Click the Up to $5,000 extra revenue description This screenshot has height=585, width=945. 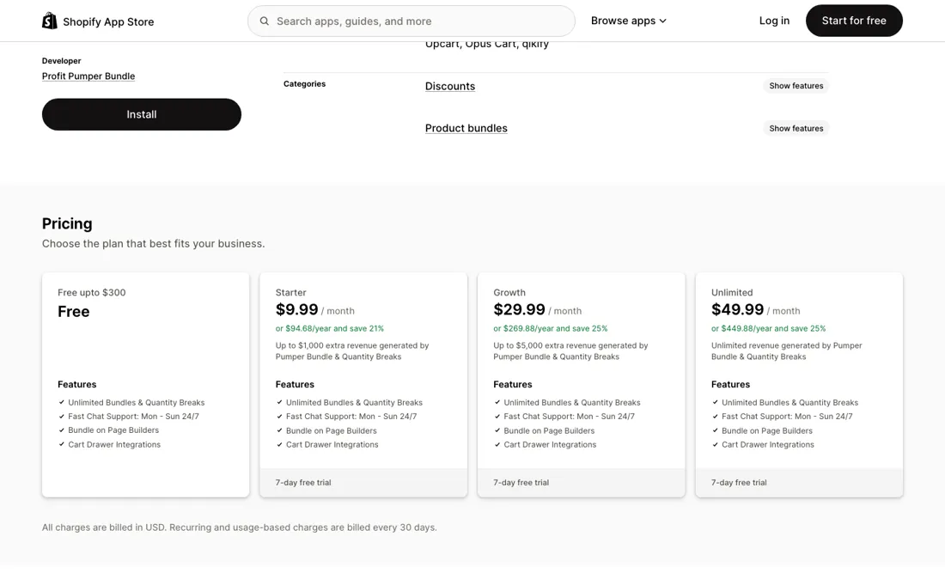click(570, 351)
